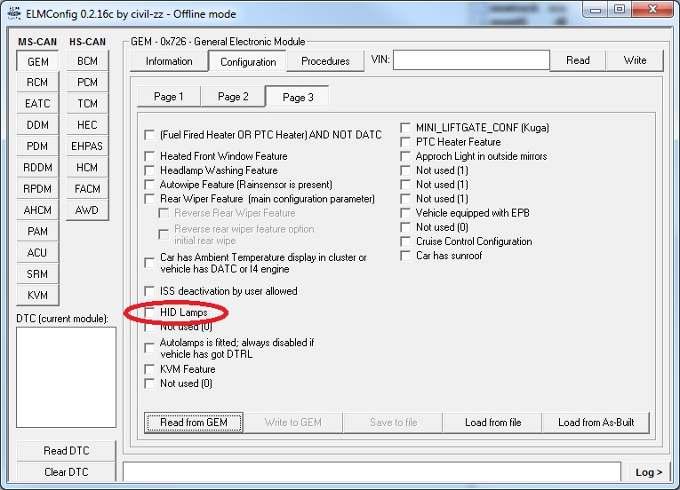Click the Clear DTC button
The width and height of the screenshot is (680, 490).
(x=67, y=472)
